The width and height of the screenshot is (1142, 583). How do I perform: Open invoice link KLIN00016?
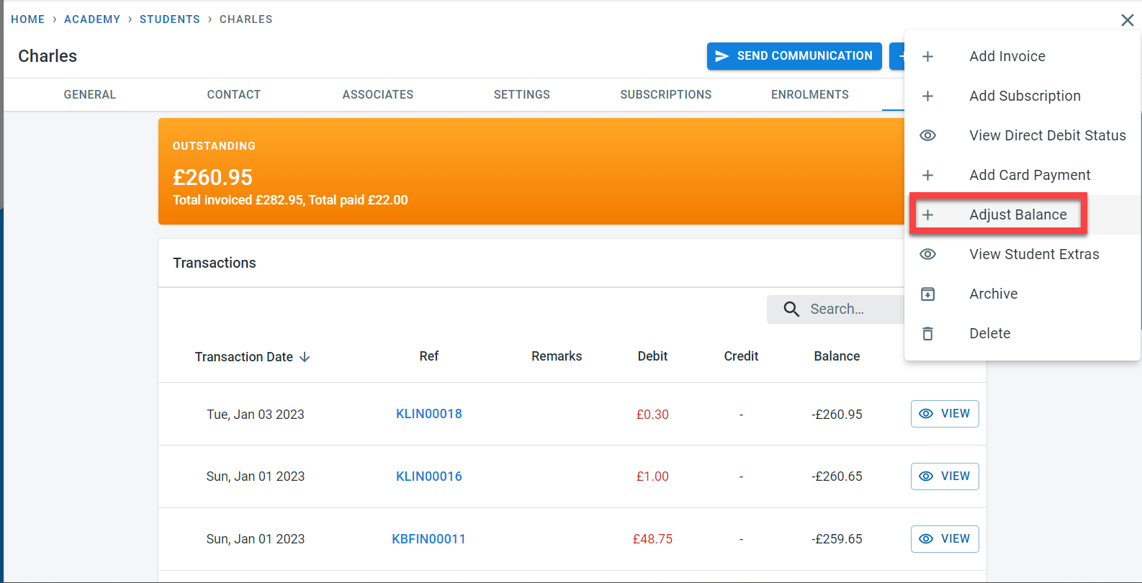click(428, 476)
